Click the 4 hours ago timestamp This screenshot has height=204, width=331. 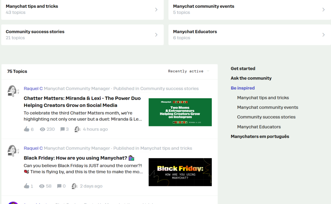pos(95,129)
